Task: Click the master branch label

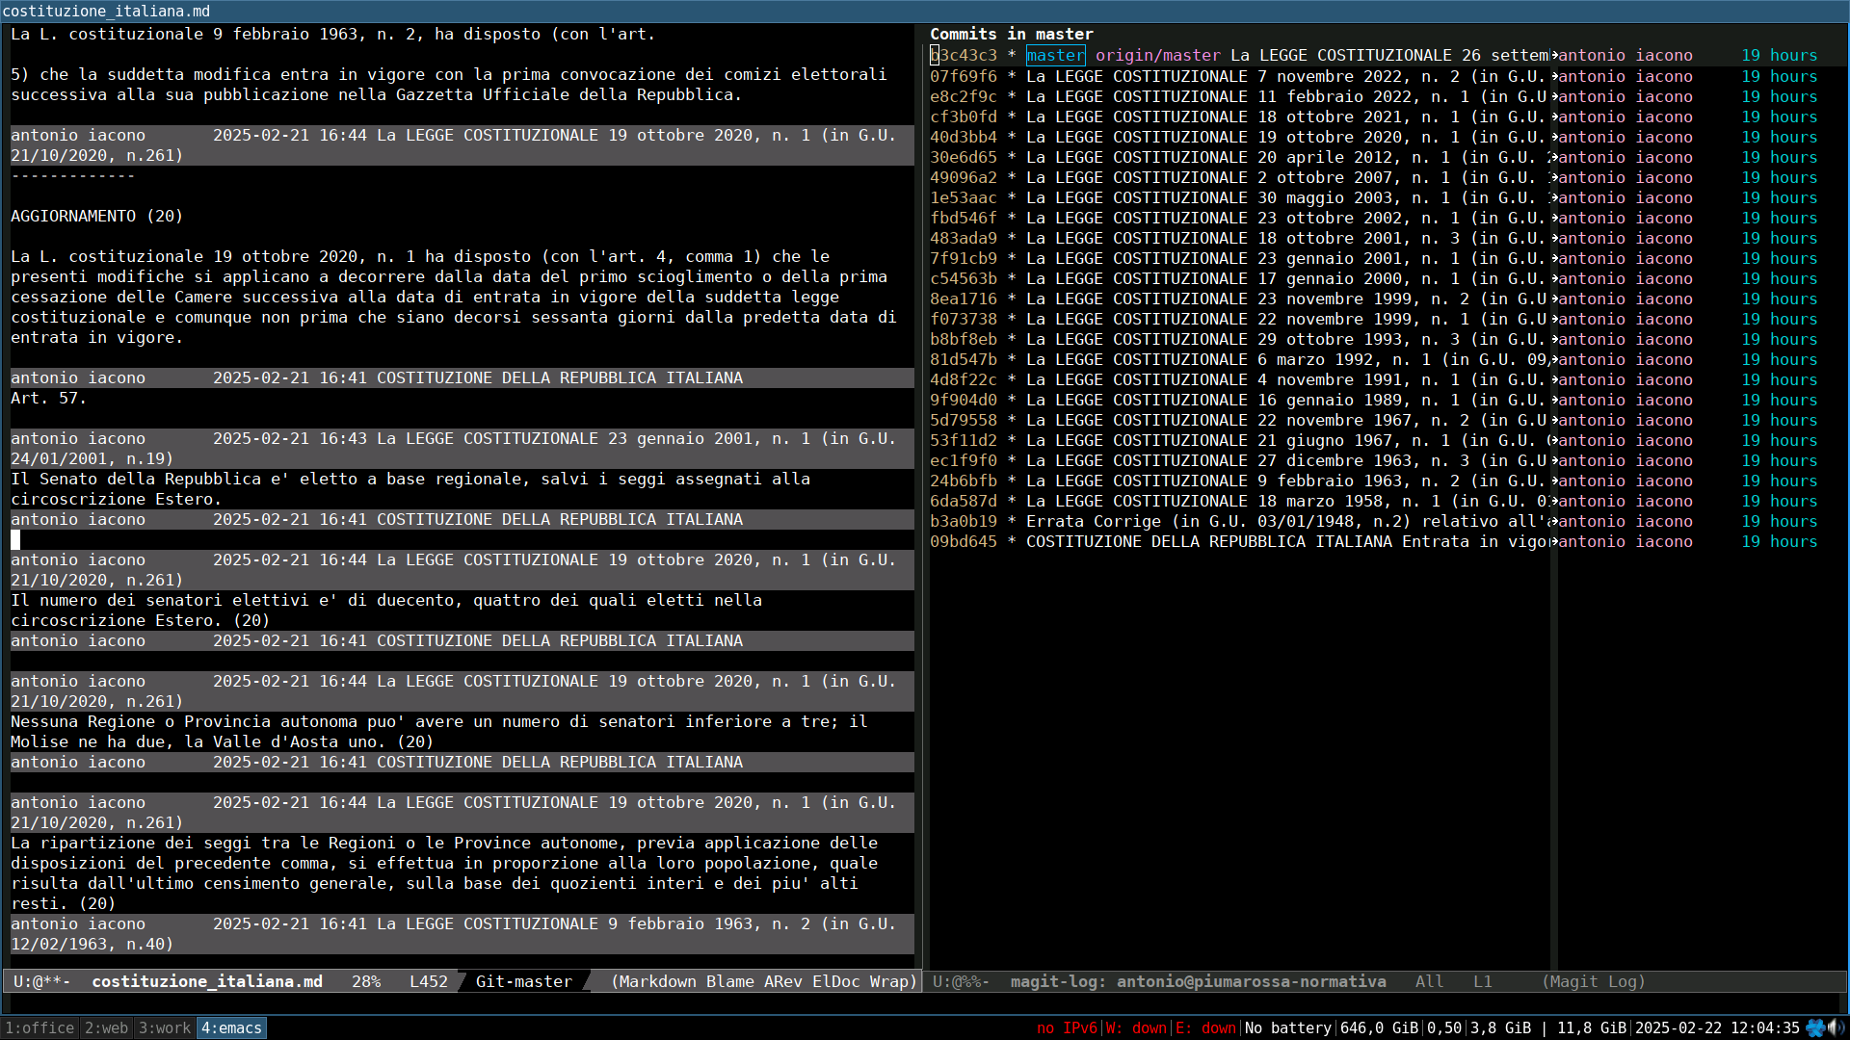Action: (1055, 56)
